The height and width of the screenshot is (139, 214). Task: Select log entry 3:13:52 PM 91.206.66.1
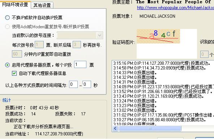pos(163,92)
